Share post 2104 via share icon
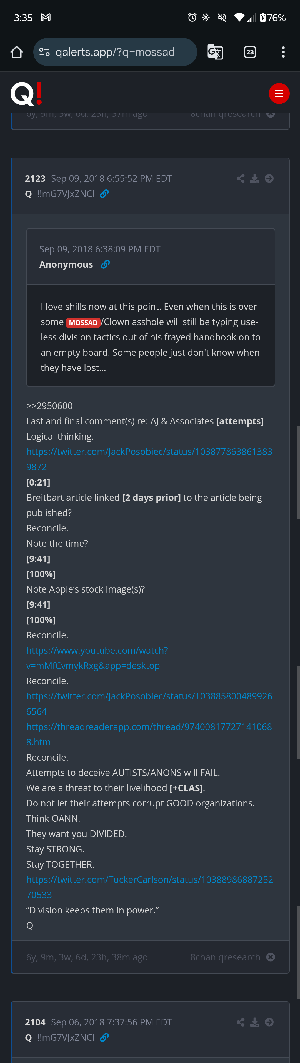Screen dimensions: 300x1063 [x=241, y=1022]
